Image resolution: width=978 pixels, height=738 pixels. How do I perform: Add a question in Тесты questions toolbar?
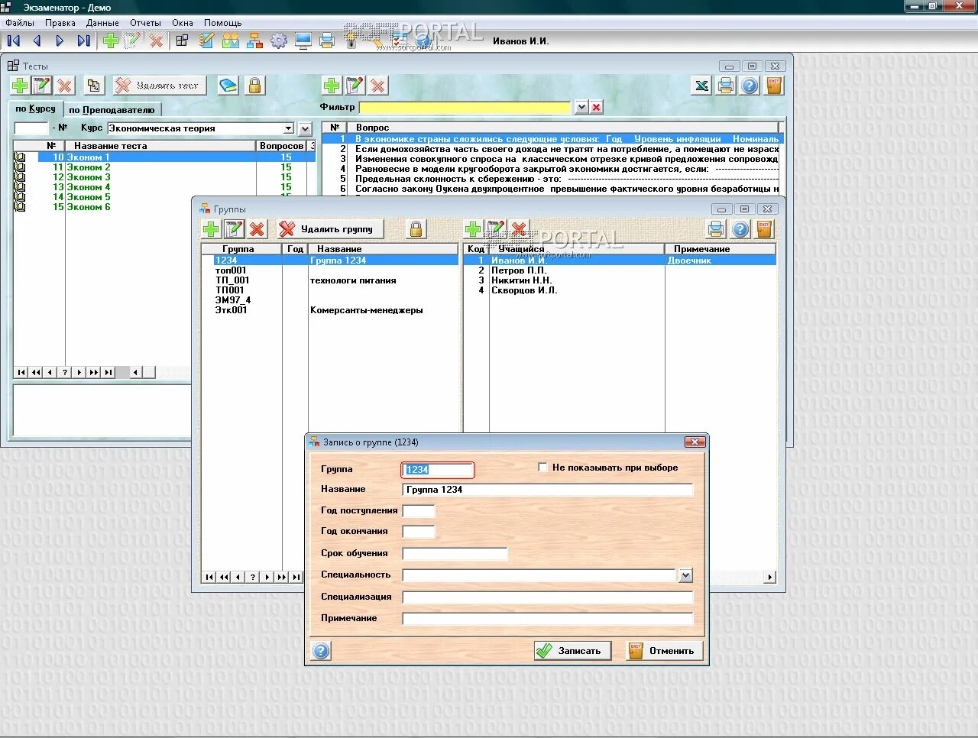[332, 86]
